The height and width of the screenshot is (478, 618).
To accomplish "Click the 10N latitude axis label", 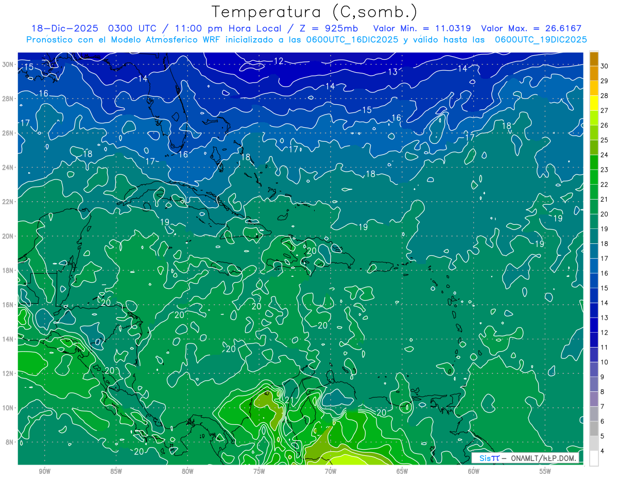I will coord(9,408).
